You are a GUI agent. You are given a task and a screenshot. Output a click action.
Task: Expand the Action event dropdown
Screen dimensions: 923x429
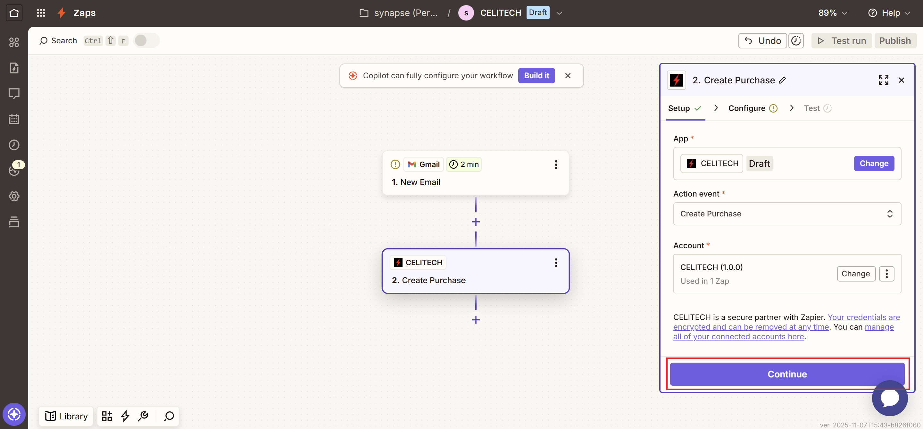787,214
